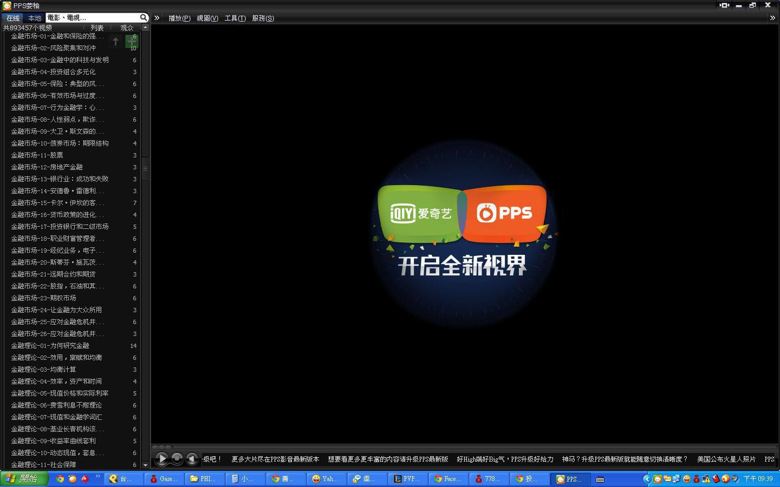Open the 服務(S) menu
This screenshot has height=487, width=780.
tap(263, 18)
